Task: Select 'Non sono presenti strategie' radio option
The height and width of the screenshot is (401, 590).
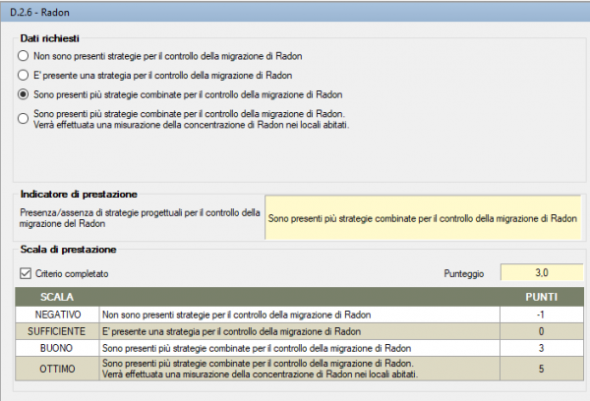Action: pyautogui.click(x=23, y=56)
